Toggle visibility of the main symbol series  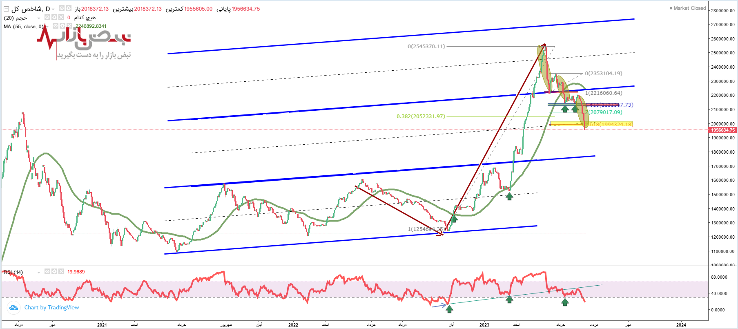(x=61, y=9)
